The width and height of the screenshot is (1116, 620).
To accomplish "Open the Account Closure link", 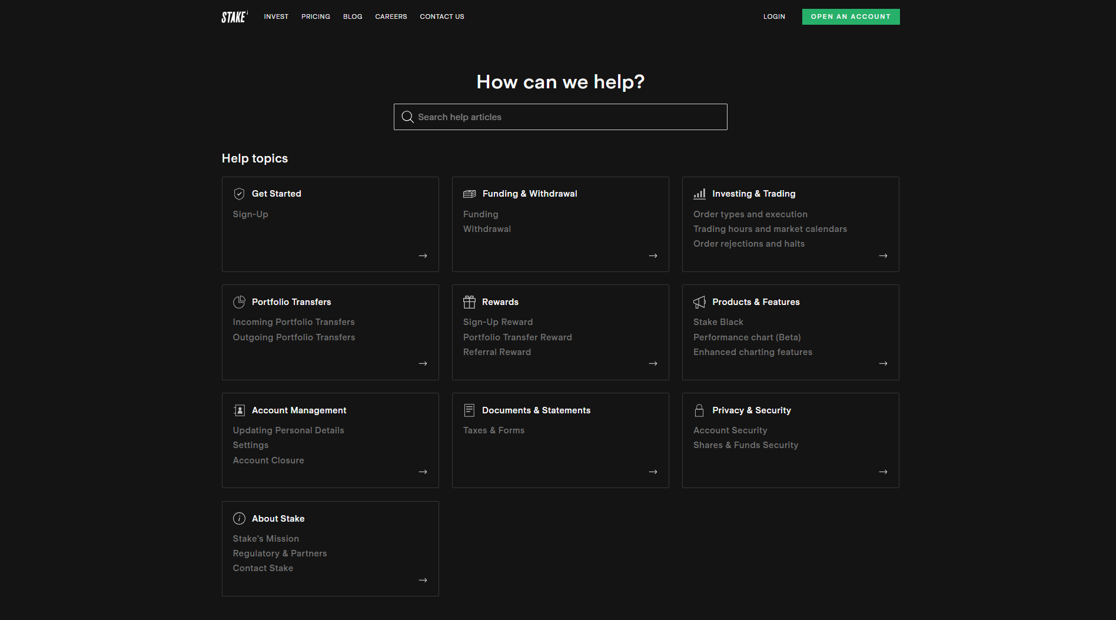I will click(268, 460).
